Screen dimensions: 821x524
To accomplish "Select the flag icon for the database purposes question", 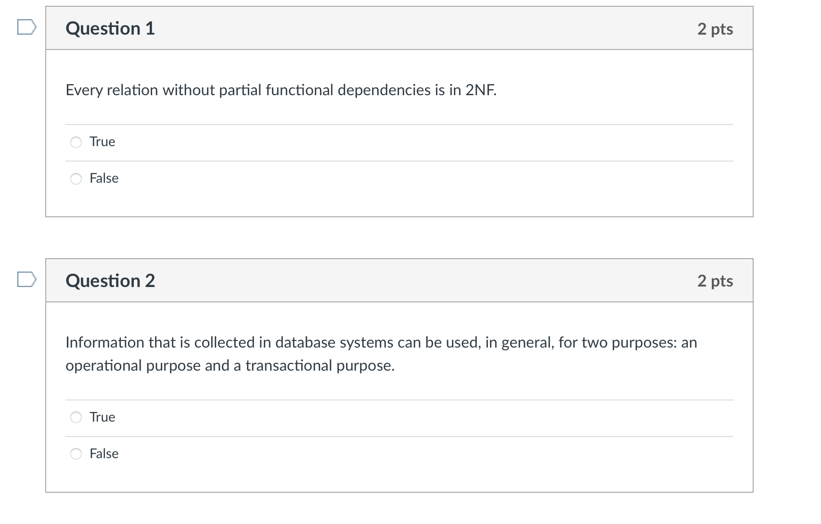I will (26, 280).
